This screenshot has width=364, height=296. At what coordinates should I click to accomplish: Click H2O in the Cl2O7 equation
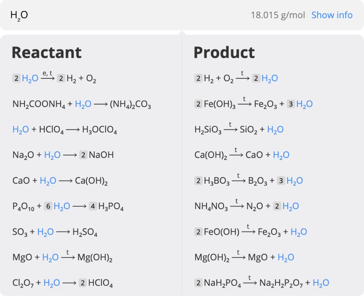coord(53,283)
